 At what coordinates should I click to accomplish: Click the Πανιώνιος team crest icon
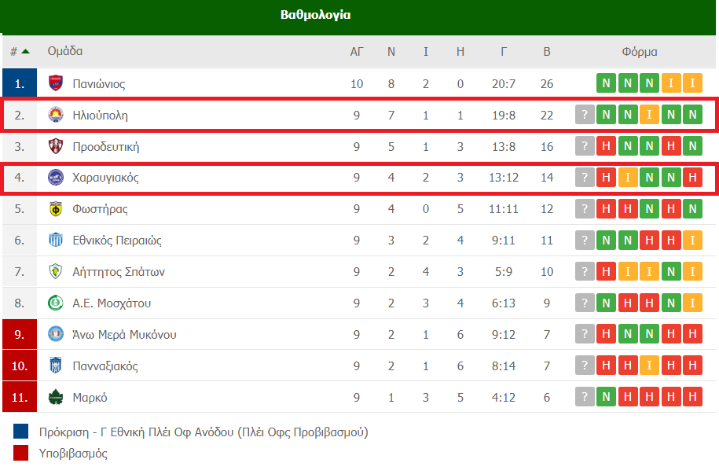(x=56, y=83)
